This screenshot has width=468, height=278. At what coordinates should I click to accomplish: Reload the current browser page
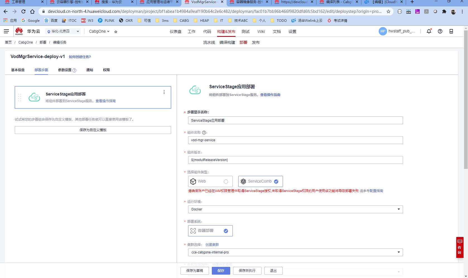click(23, 11)
